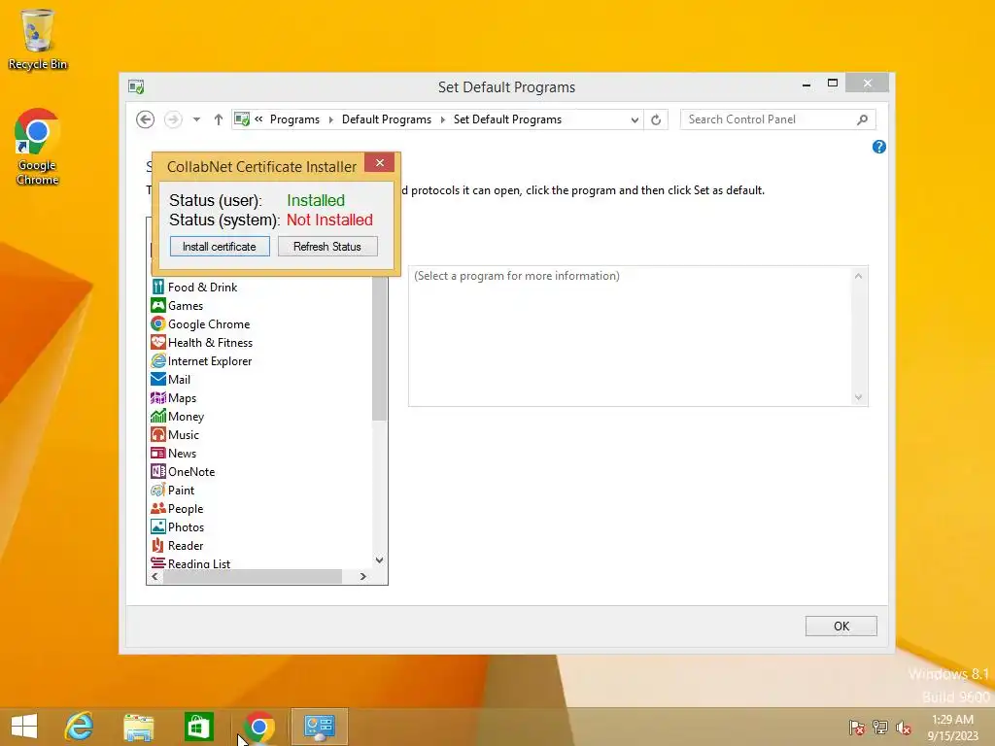Select the Reader icon in program list
The image size is (995, 746).
click(x=158, y=545)
